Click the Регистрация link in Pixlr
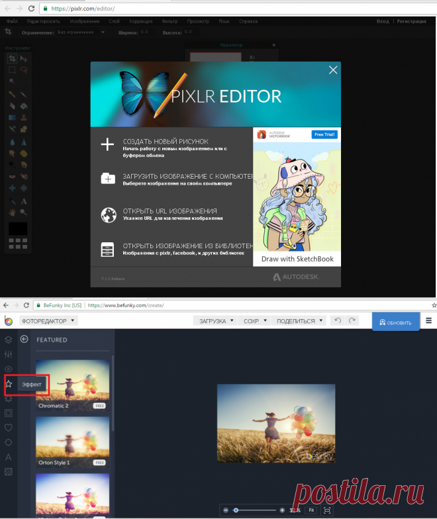 click(x=412, y=21)
